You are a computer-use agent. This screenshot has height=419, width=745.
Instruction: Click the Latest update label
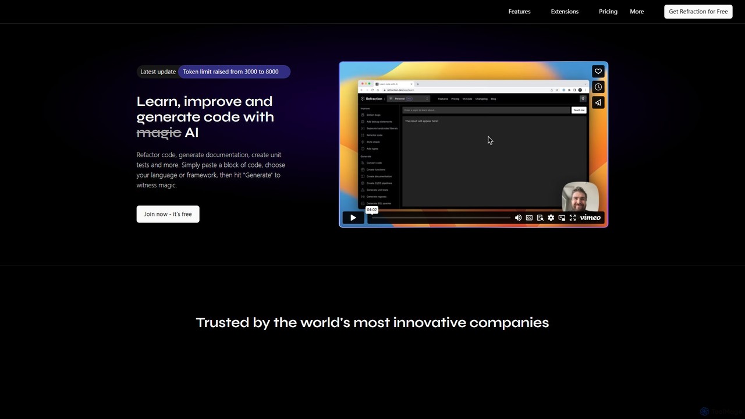158,72
